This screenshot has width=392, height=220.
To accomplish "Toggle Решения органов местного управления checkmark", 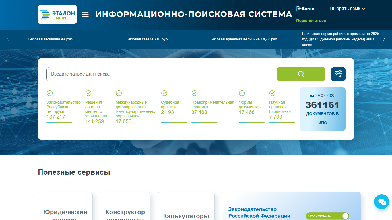I will [x=88, y=93].
